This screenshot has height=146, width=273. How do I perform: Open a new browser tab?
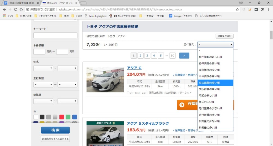pos(84,3)
